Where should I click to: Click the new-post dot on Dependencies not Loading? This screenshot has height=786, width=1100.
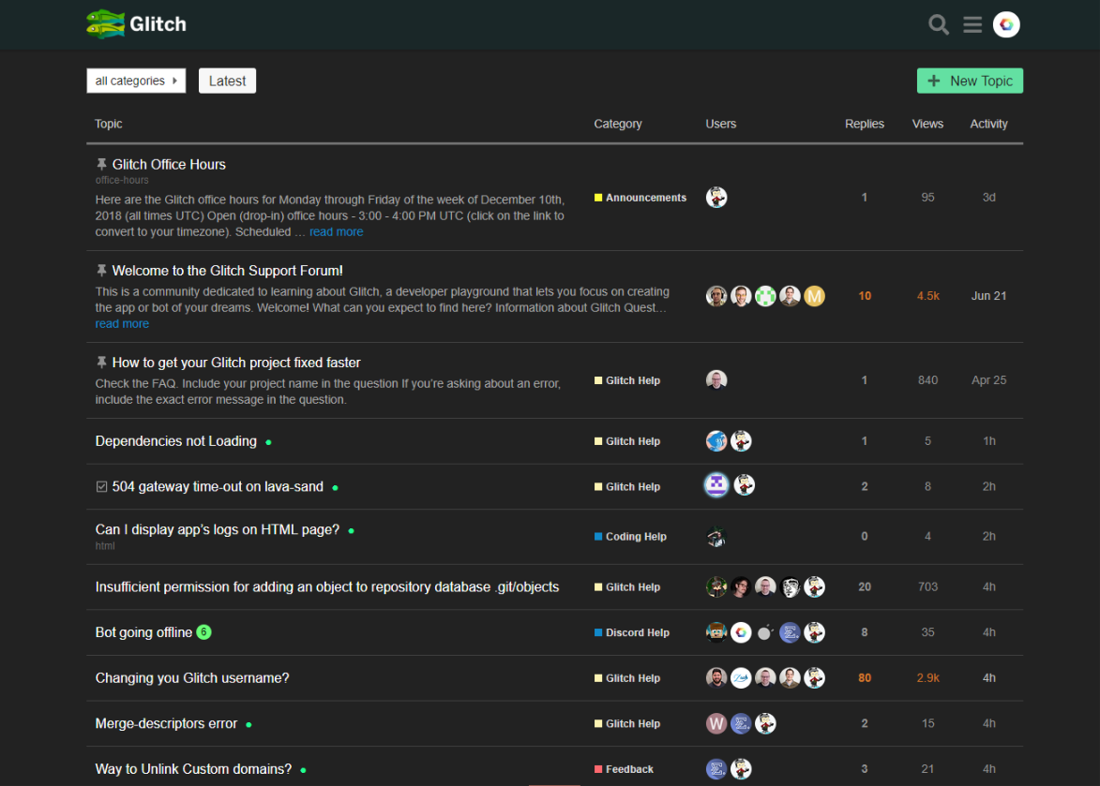(269, 442)
